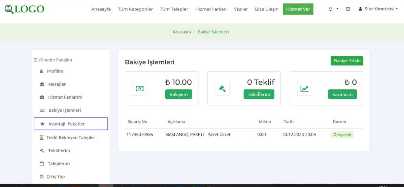Expand the notification dropdown arrow

(x=337, y=9)
